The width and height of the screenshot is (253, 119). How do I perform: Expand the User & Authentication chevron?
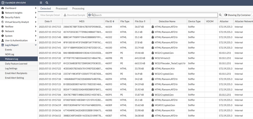tap(36, 40)
